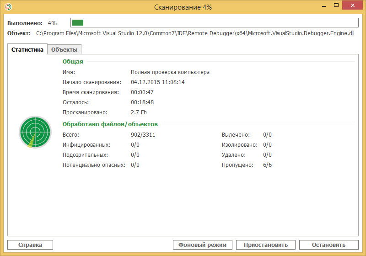The image size is (366, 256).
Task: Click the green scan progress bar
Action: click(215, 22)
